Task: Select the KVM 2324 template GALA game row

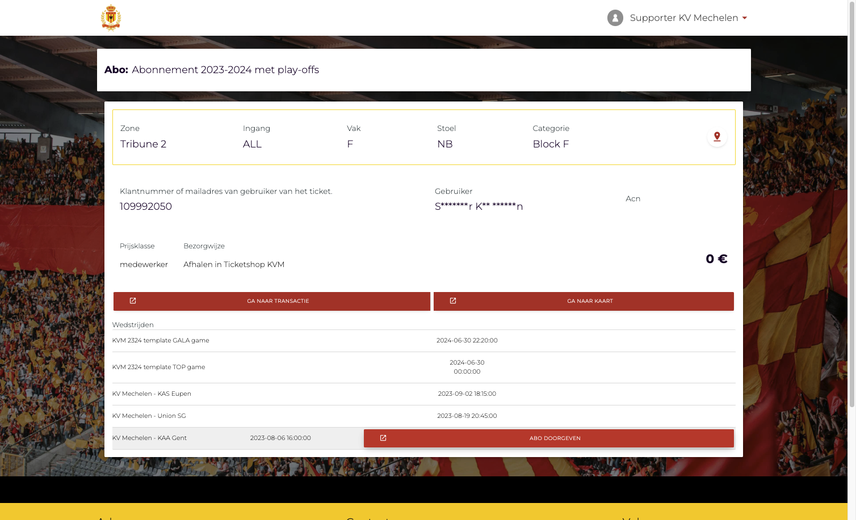Action: pyautogui.click(x=424, y=341)
